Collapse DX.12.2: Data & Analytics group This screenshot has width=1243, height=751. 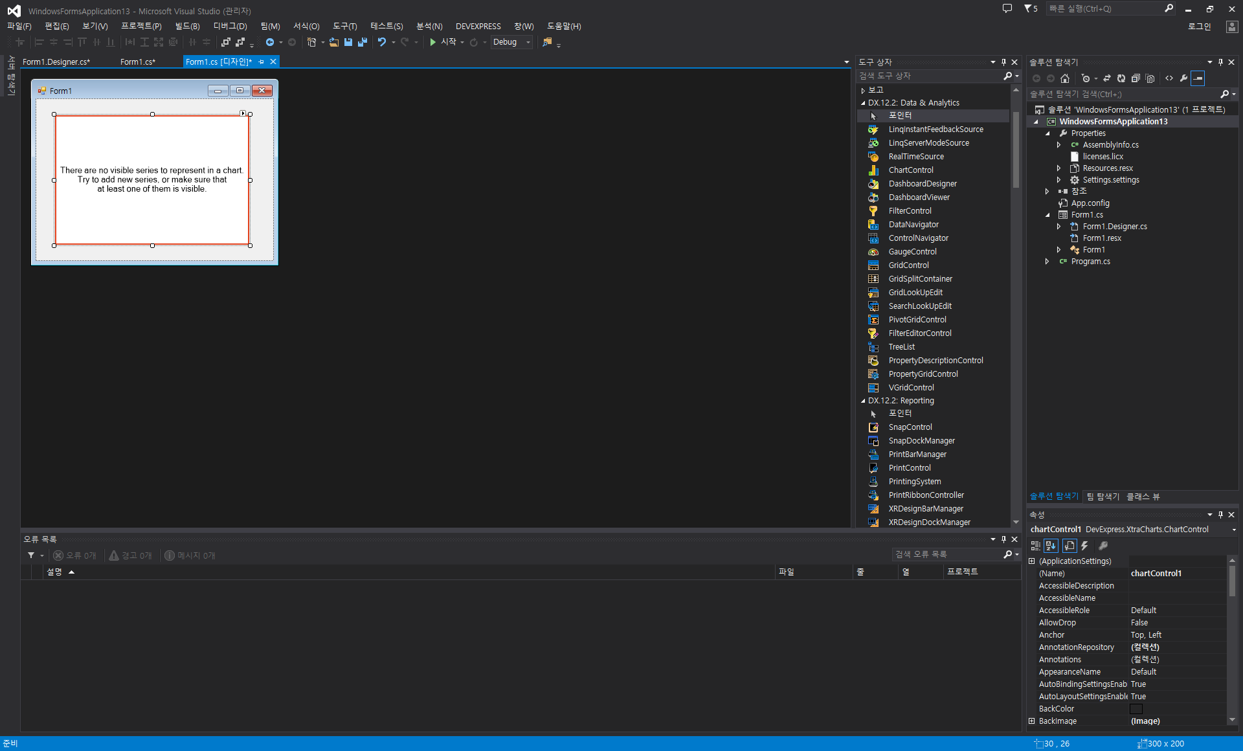(x=863, y=103)
